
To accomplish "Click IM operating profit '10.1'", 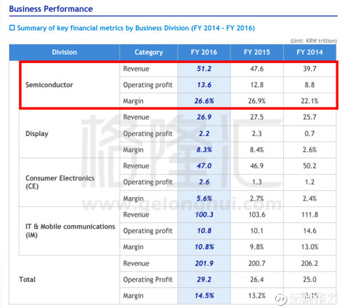I will click(x=257, y=231).
